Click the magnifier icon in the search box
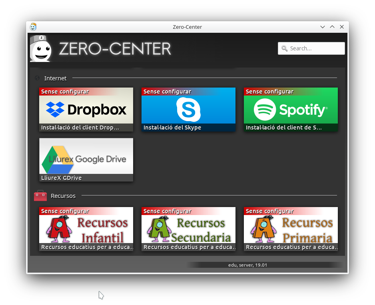 (x=285, y=48)
